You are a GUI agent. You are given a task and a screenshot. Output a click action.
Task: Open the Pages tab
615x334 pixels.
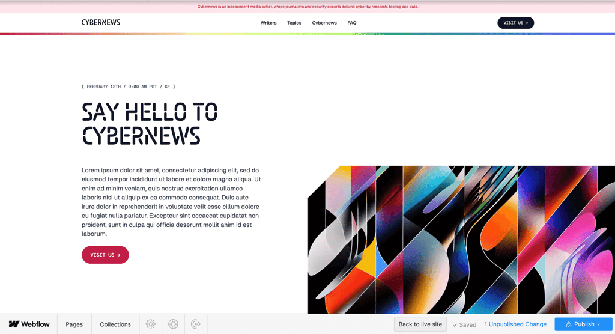click(74, 324)
